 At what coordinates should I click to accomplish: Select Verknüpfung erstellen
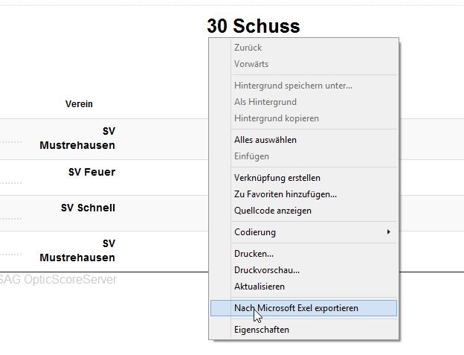click(277, 178)
